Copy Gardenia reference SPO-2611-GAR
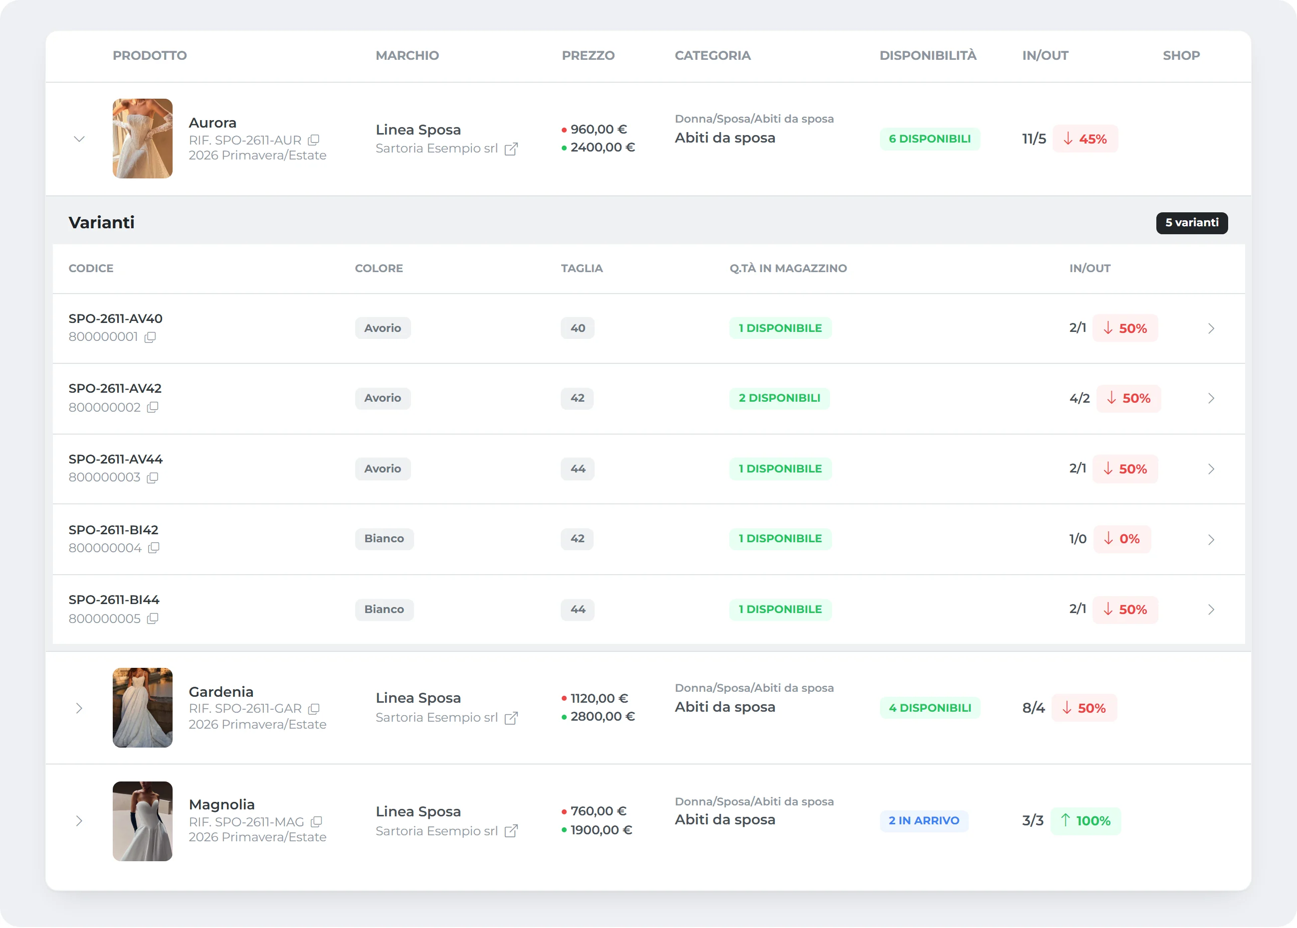Viewport: 1297px width, 928px height. tap(313, 709)
